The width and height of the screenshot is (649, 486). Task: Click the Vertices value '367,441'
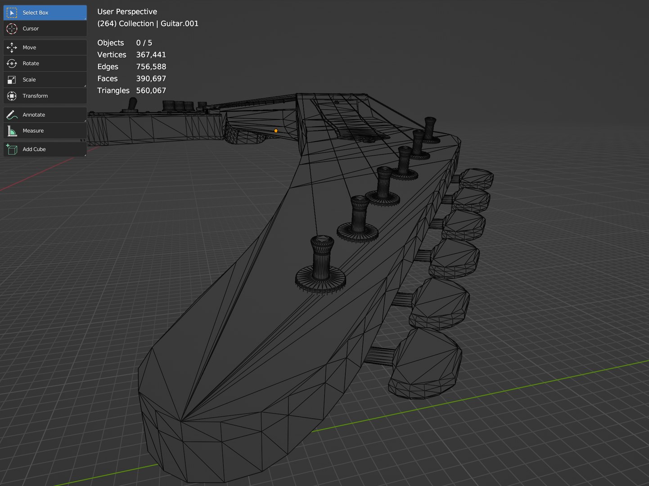[151, 54]
